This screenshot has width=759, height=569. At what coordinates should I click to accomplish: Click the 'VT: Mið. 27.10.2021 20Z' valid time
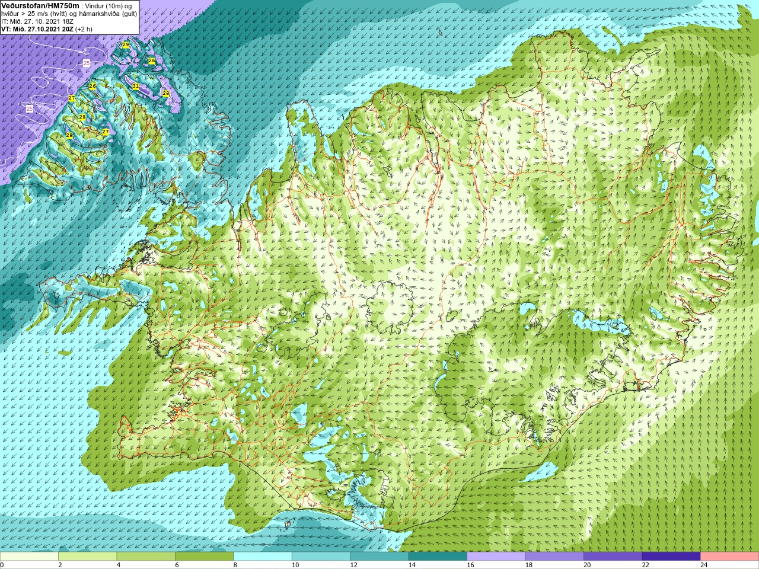37,29
